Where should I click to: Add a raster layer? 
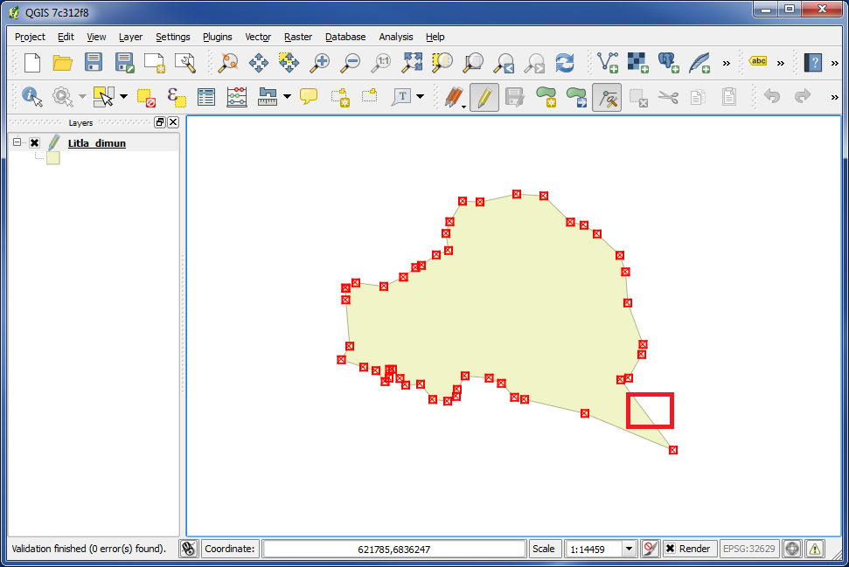click(x=638, y=63)
